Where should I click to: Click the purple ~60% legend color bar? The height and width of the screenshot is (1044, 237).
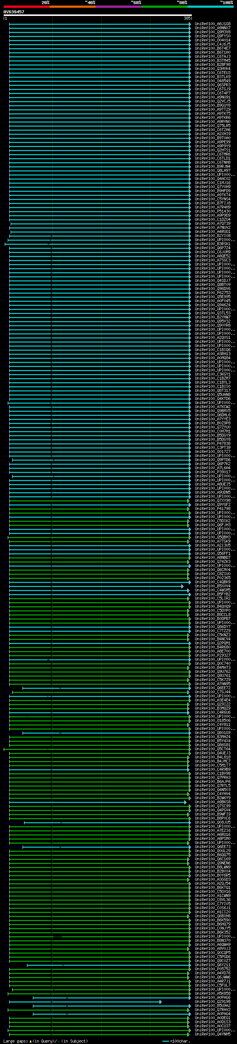[x=119, y=7]
